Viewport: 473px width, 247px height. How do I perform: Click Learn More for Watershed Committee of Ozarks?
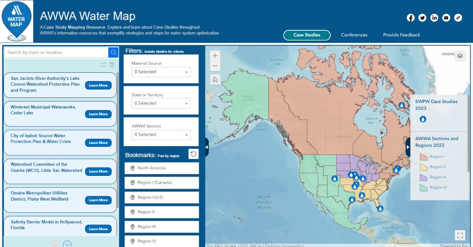point(98,171)
